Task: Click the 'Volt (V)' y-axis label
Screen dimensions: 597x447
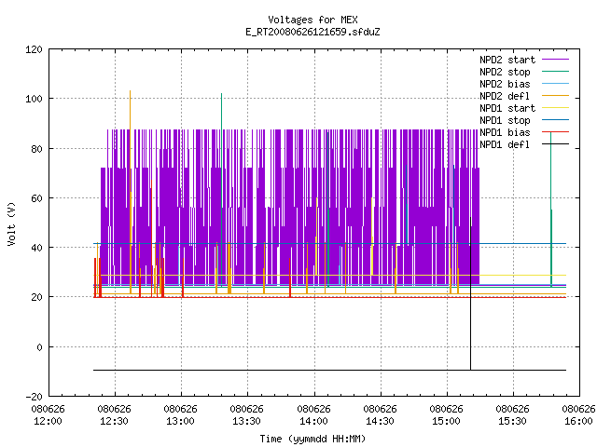Action: [x=11, y=223]
